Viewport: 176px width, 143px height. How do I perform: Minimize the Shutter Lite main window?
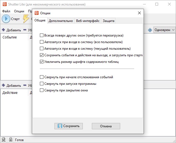point(144,4)
